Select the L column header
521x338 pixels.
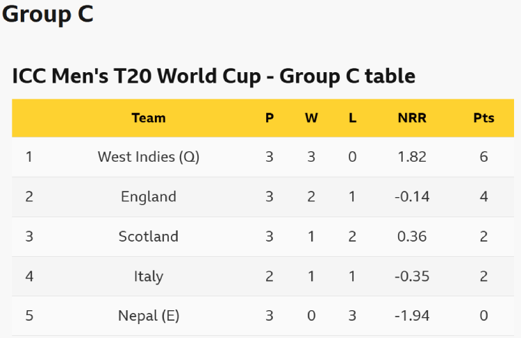pos(352,118)
